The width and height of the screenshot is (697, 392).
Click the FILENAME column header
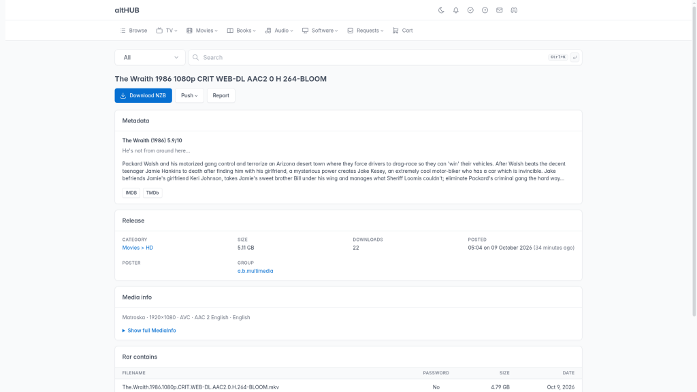click(134, 373)
